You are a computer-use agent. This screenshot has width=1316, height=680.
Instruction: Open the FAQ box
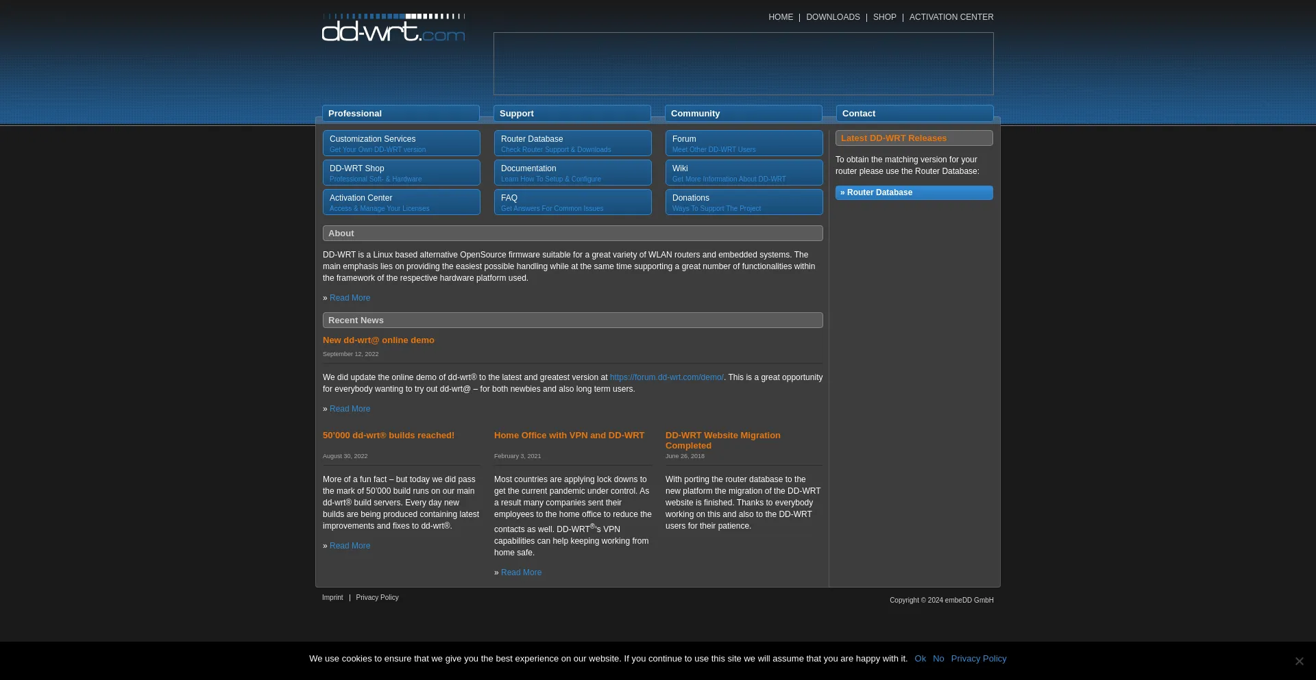tap(573, 202)
